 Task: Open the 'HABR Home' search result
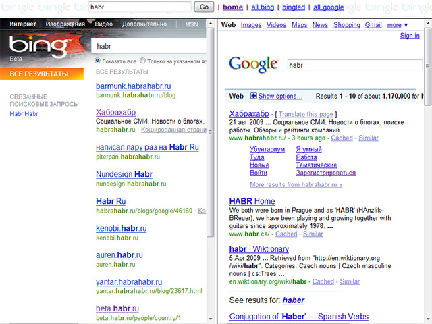tap(252, 201)
